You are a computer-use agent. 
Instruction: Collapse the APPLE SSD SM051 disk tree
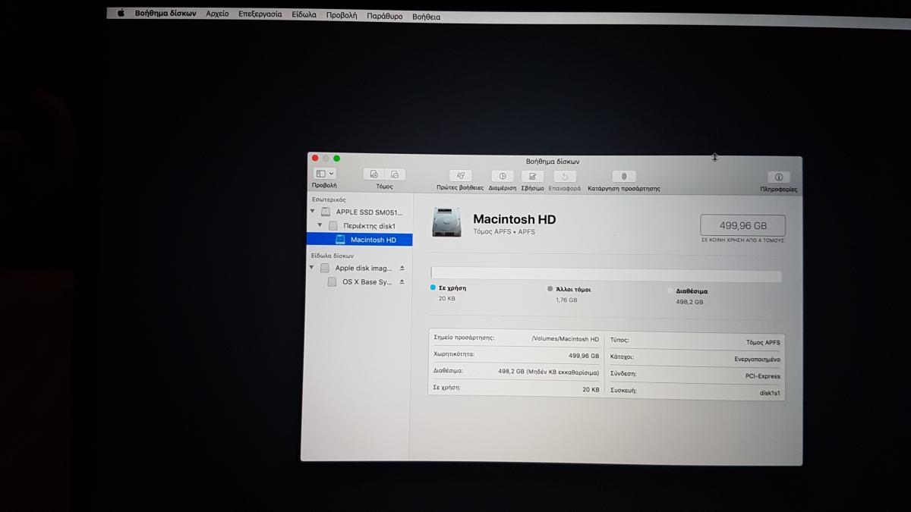click(312, 212)
